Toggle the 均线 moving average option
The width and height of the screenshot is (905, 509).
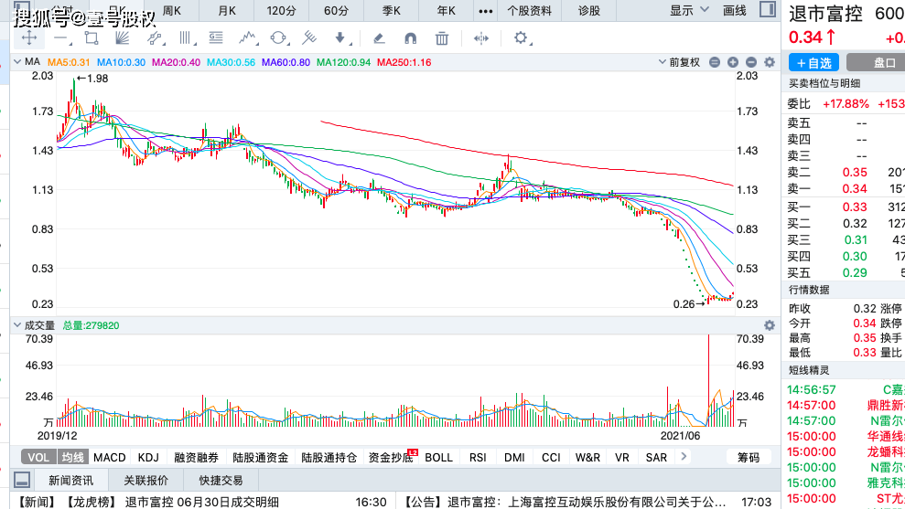coord(72,457)
